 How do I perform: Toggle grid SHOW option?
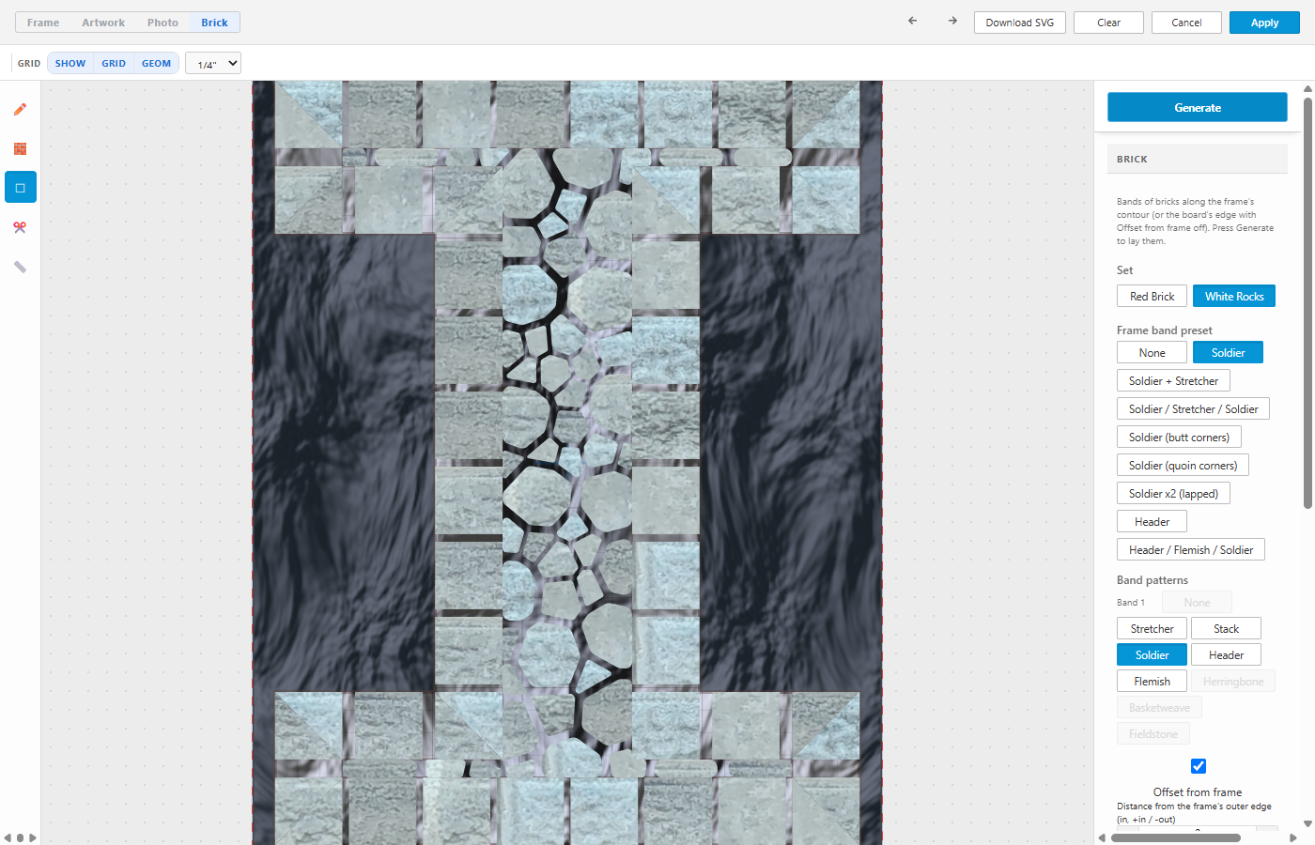(70, 63)
